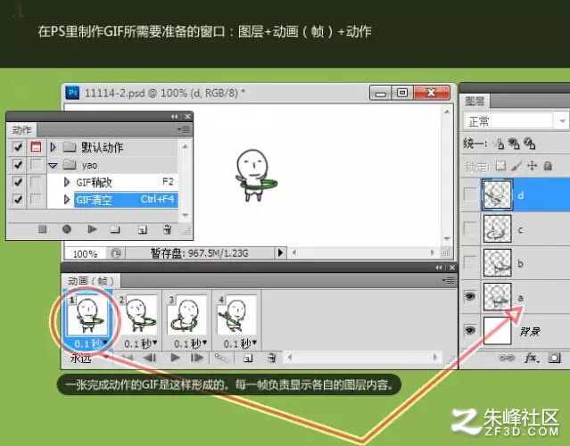Viewport: 570px width, 446px height.
Task: Open Actions panel flyout menu
Action: tap(184, 129)
